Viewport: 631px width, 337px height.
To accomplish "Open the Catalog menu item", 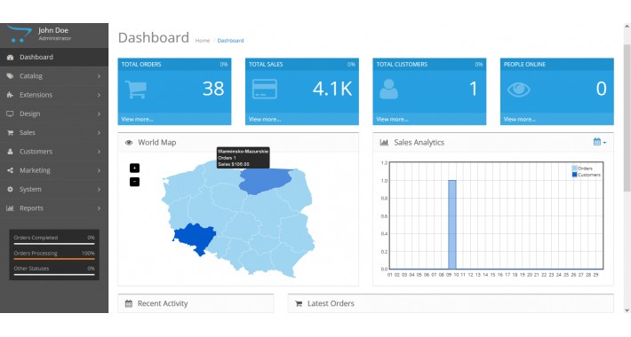I will [54, 76].
